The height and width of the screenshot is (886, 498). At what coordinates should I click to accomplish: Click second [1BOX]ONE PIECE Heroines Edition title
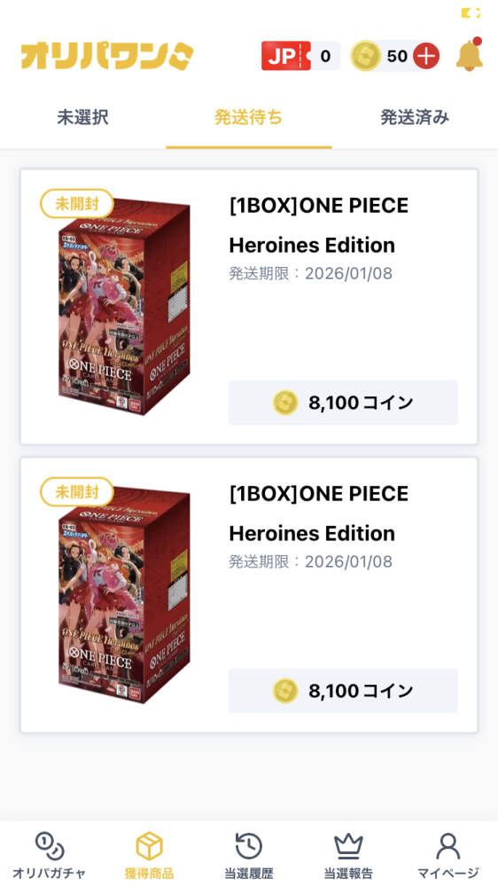(318, 514)
